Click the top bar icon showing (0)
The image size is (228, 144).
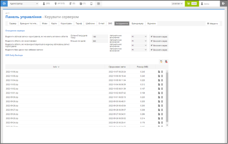click(x=72, y=4)
